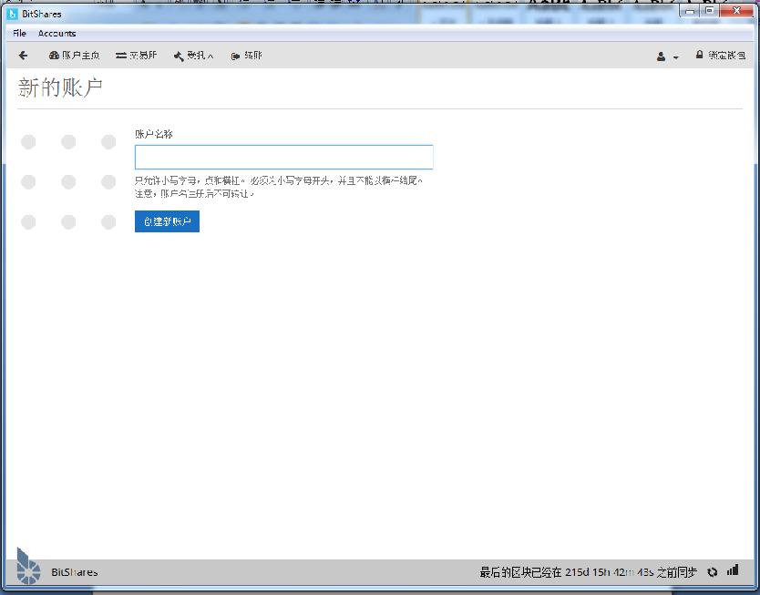Click the connection signal bars icon
The width and height of the screenshot is (760, 595).
[x=732, y=571]
